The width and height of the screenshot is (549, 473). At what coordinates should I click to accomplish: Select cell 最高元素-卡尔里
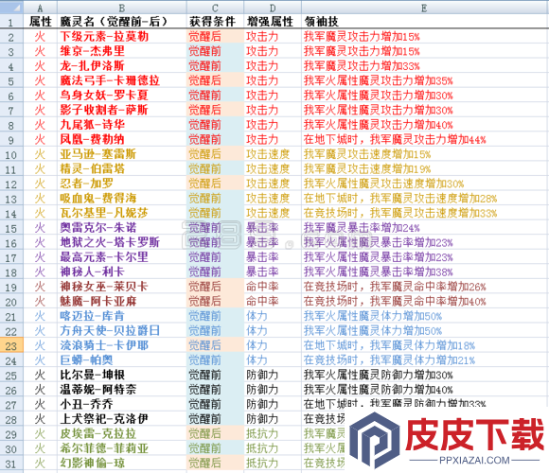[122, 256]
